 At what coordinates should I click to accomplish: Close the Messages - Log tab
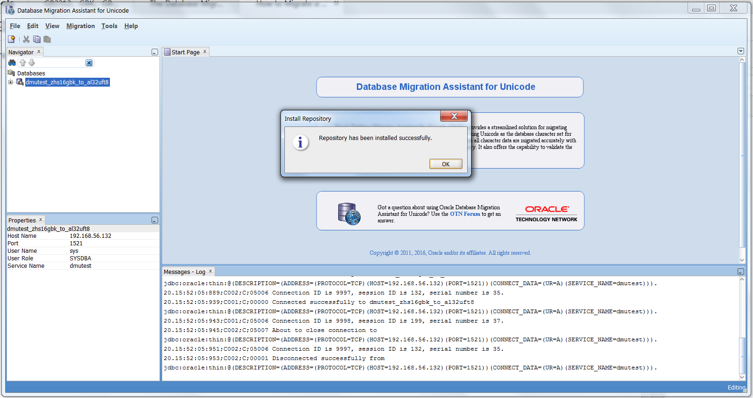coord(210,271)
